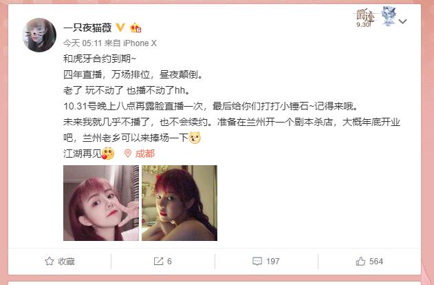Click the doge emoji in post text
Screen dimensions: 434x285
point(195,138)
